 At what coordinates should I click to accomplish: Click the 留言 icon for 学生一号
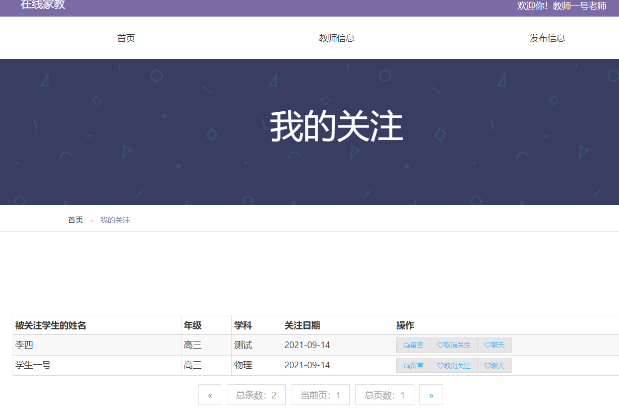[x=406, y=365]
